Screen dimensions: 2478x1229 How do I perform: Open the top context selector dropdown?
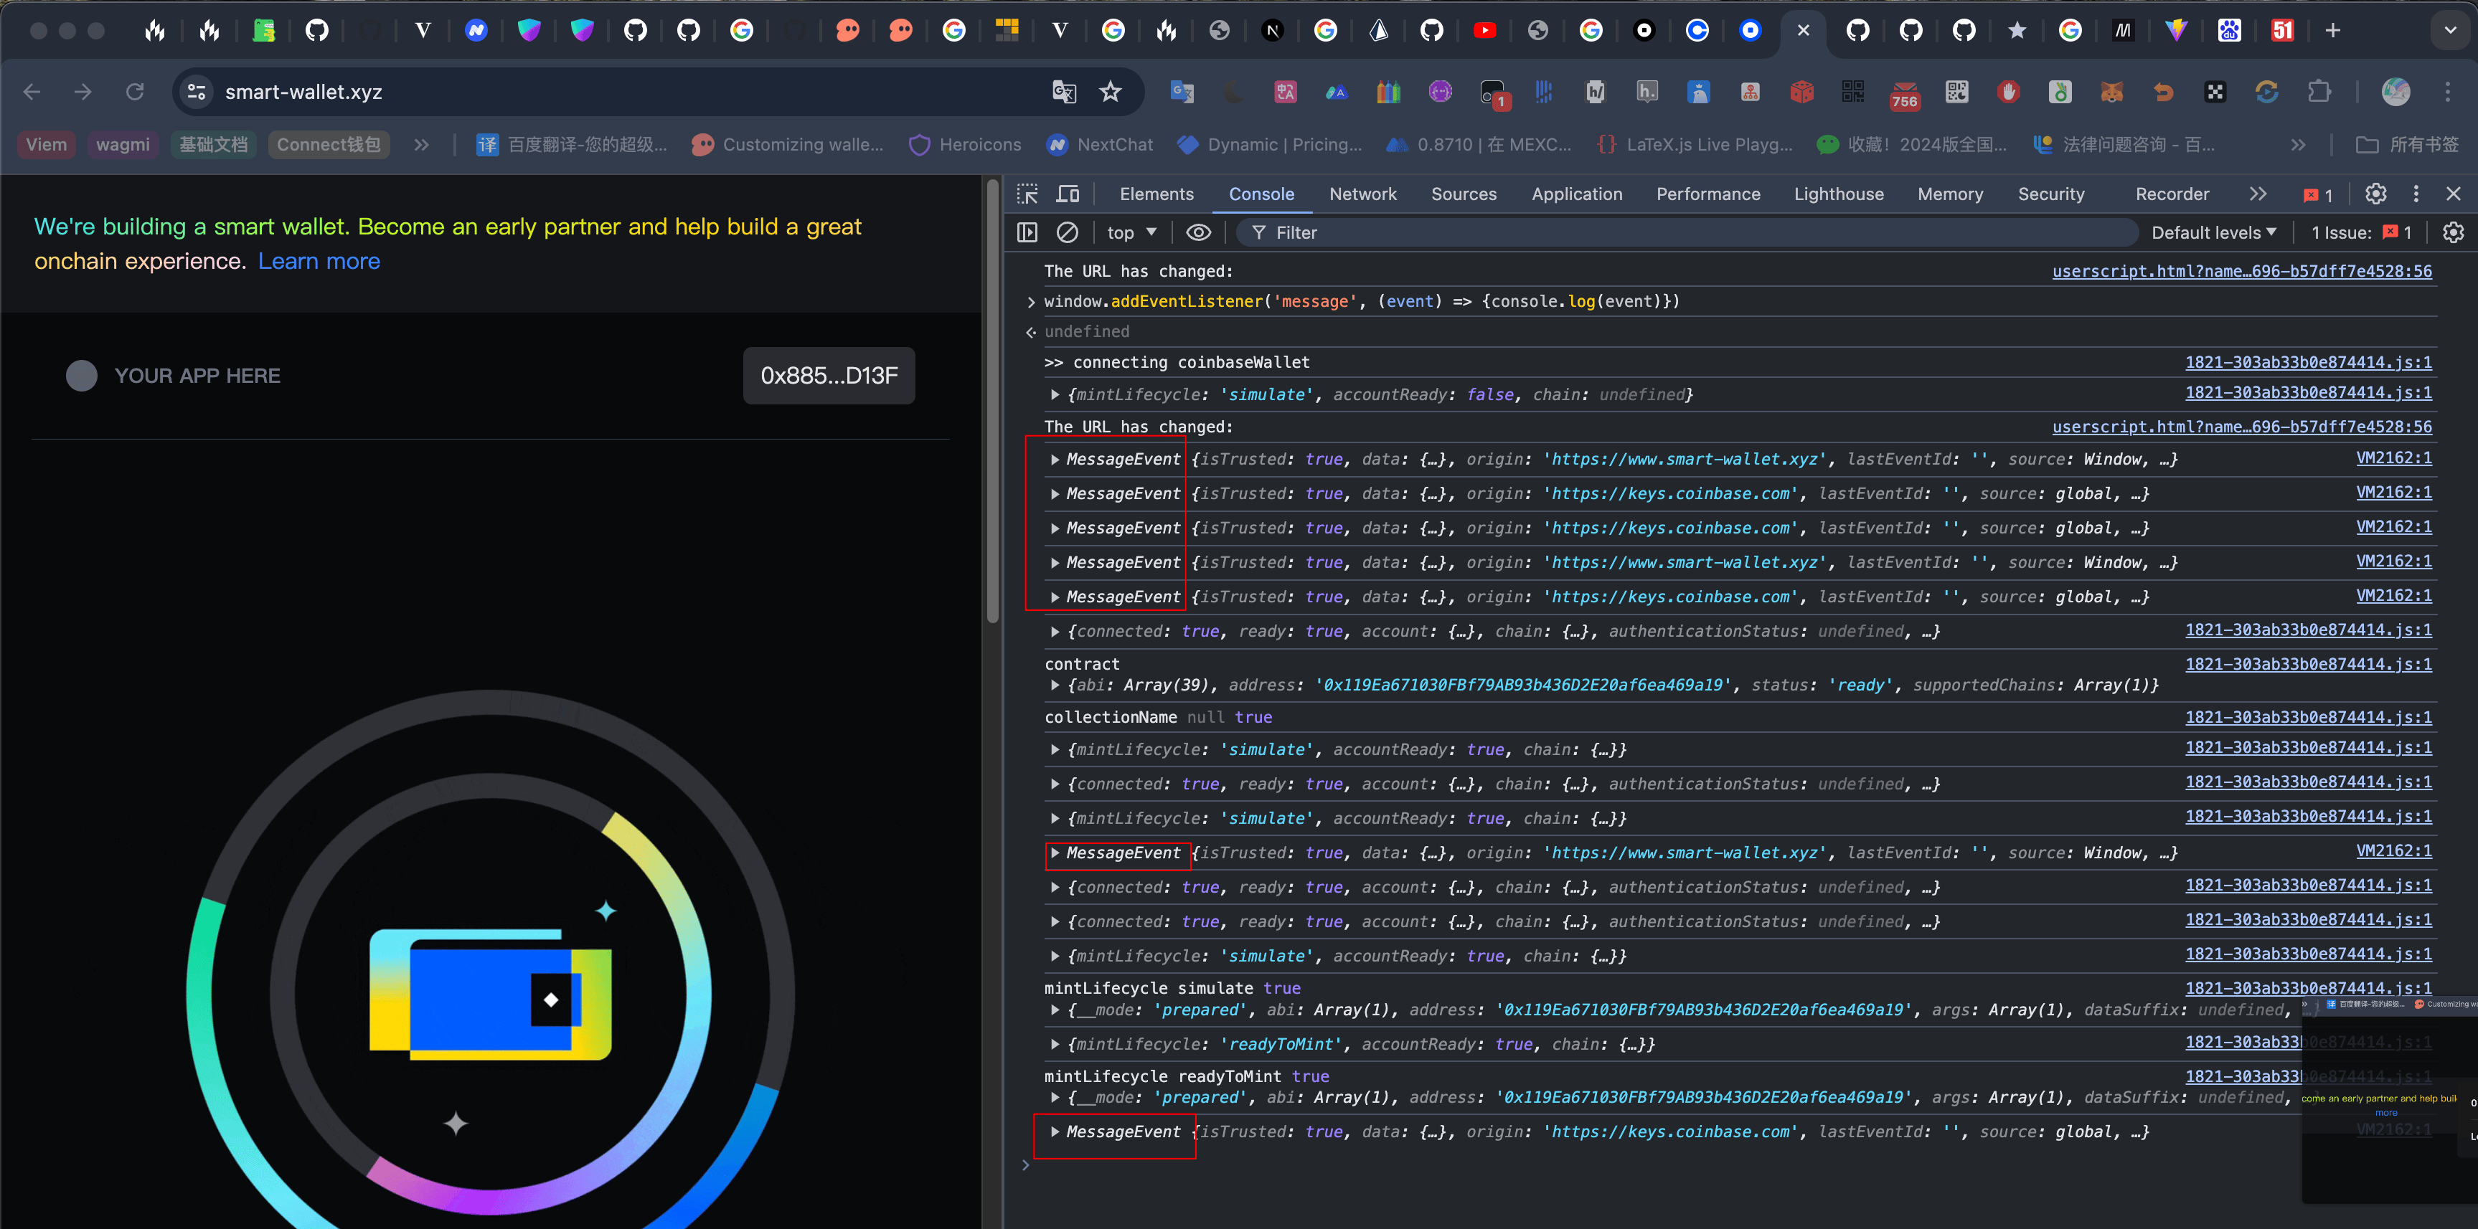point(1131,233)
